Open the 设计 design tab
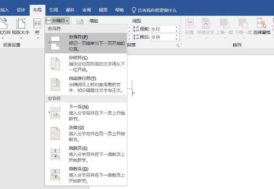The height and width of the screenshot is (189, 274). (x=21, y=10)
